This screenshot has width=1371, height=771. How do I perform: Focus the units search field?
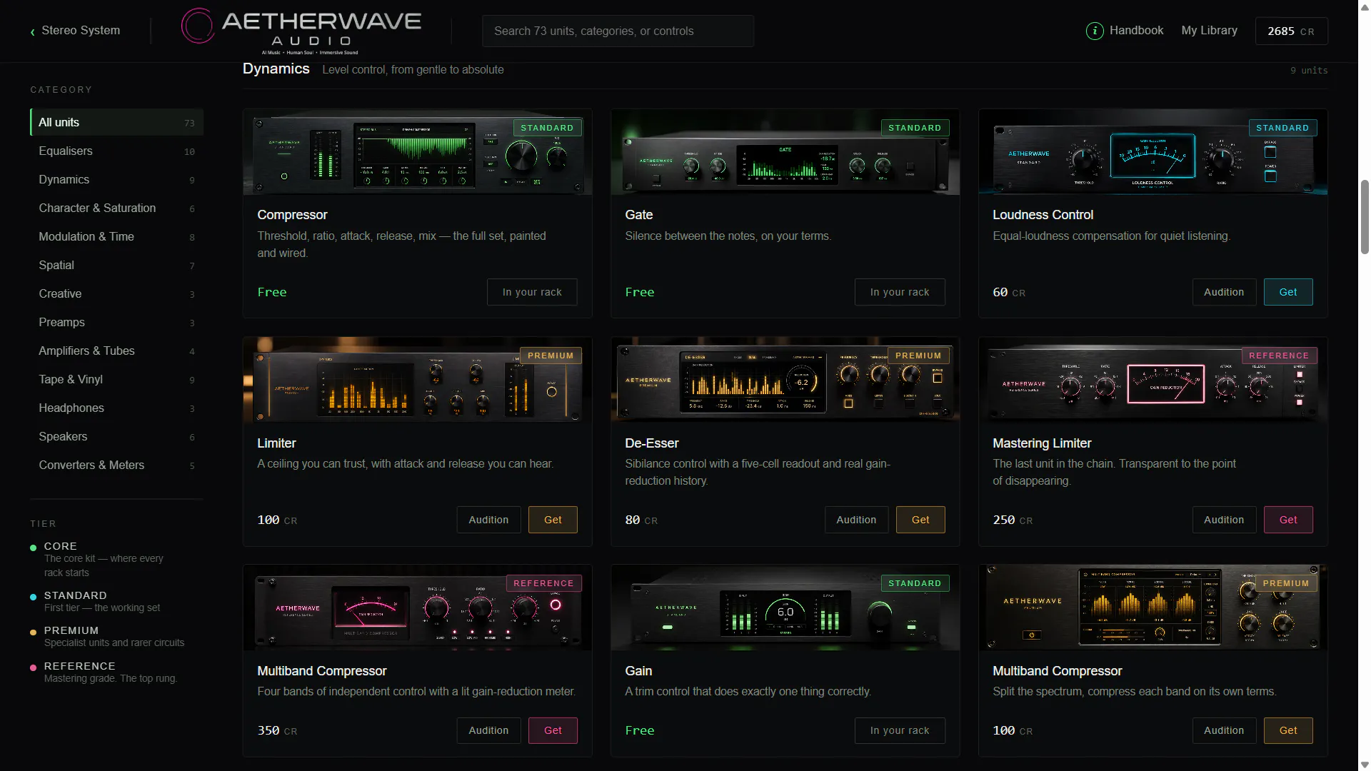coord(618,31)
